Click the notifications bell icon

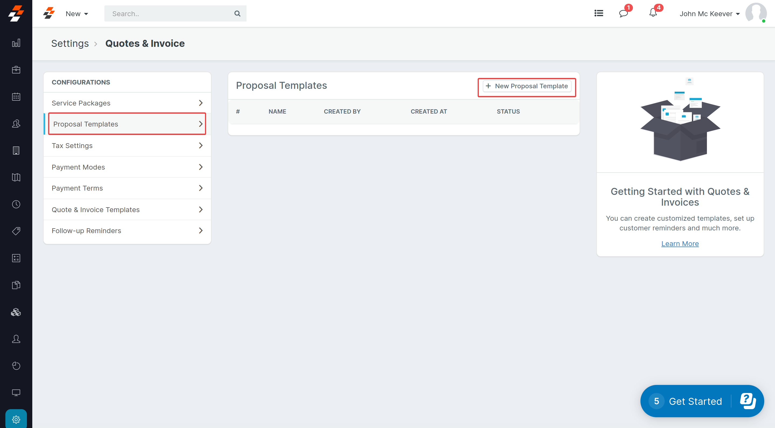(x=653, y=13)
